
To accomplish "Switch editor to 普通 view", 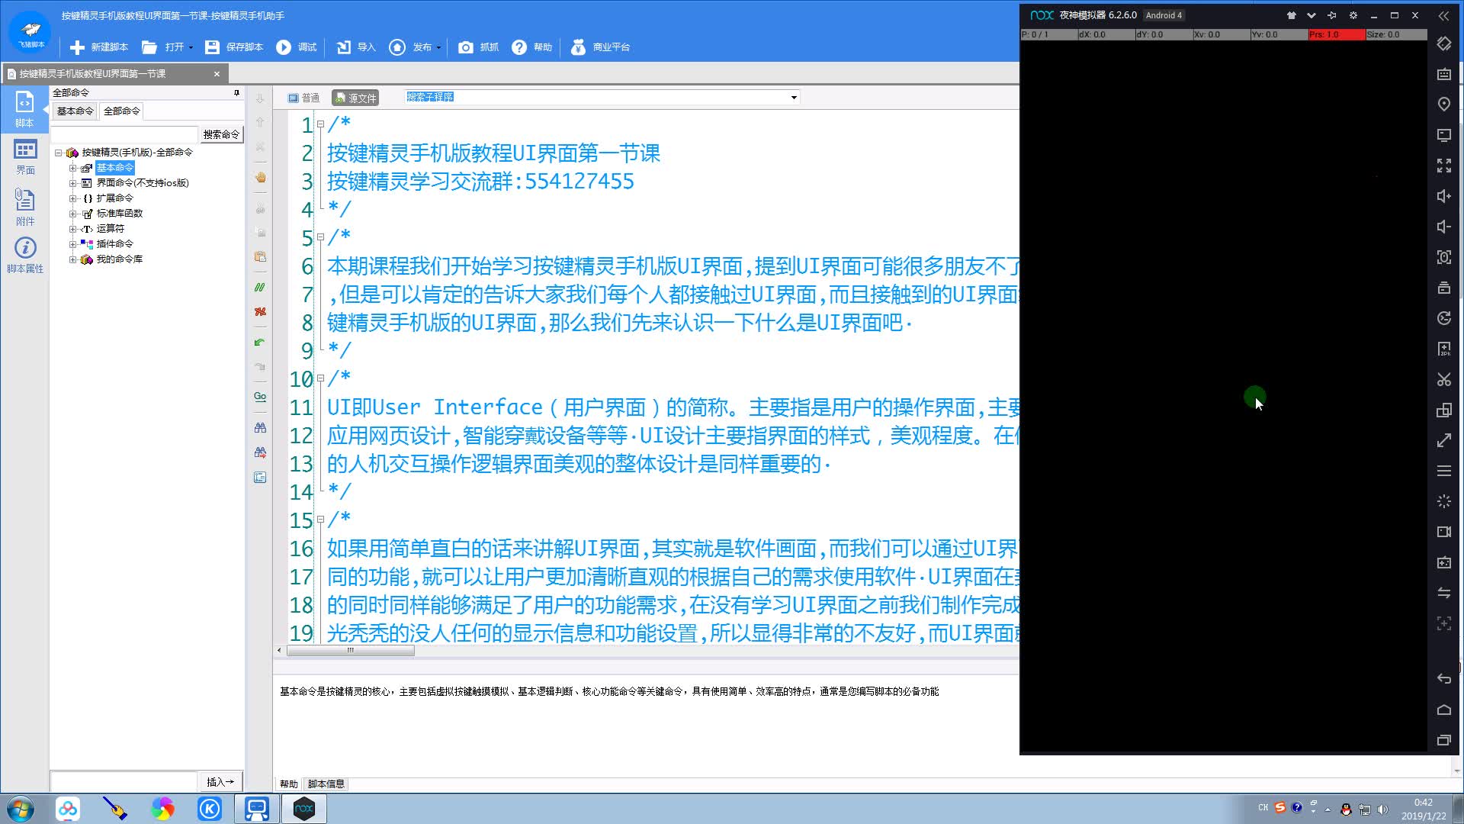I will (x=303, y=98).
